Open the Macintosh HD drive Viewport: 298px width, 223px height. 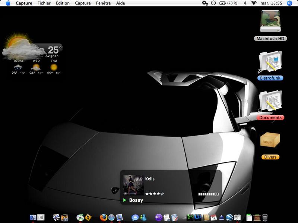point(270,23)
